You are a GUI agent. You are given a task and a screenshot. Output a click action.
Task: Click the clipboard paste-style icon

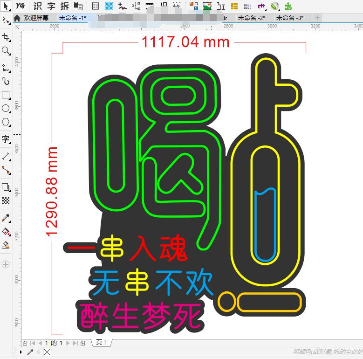pyautogui.click(x=78, y=6)
